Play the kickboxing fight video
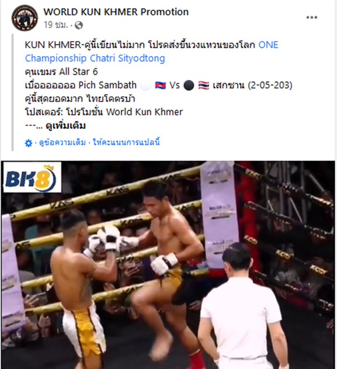The image size is (337, 369). pos(168,265)
